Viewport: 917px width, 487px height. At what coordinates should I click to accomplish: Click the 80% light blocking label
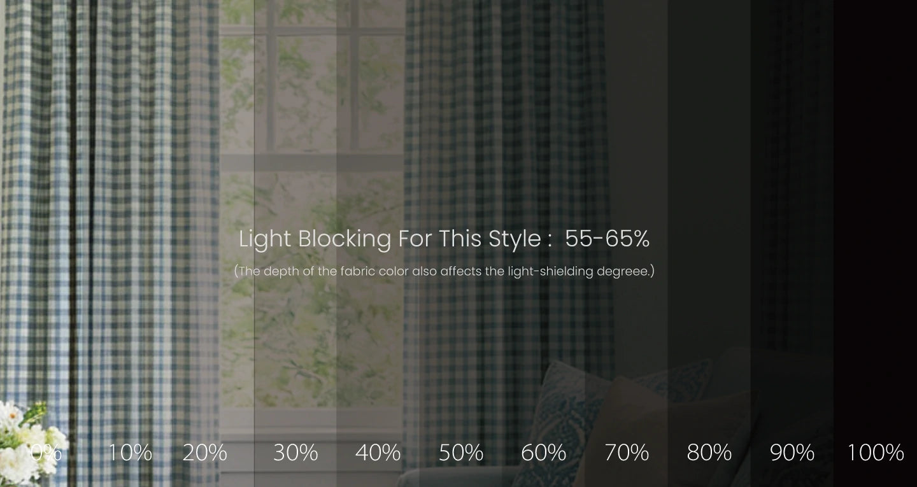tap(709, 453)
